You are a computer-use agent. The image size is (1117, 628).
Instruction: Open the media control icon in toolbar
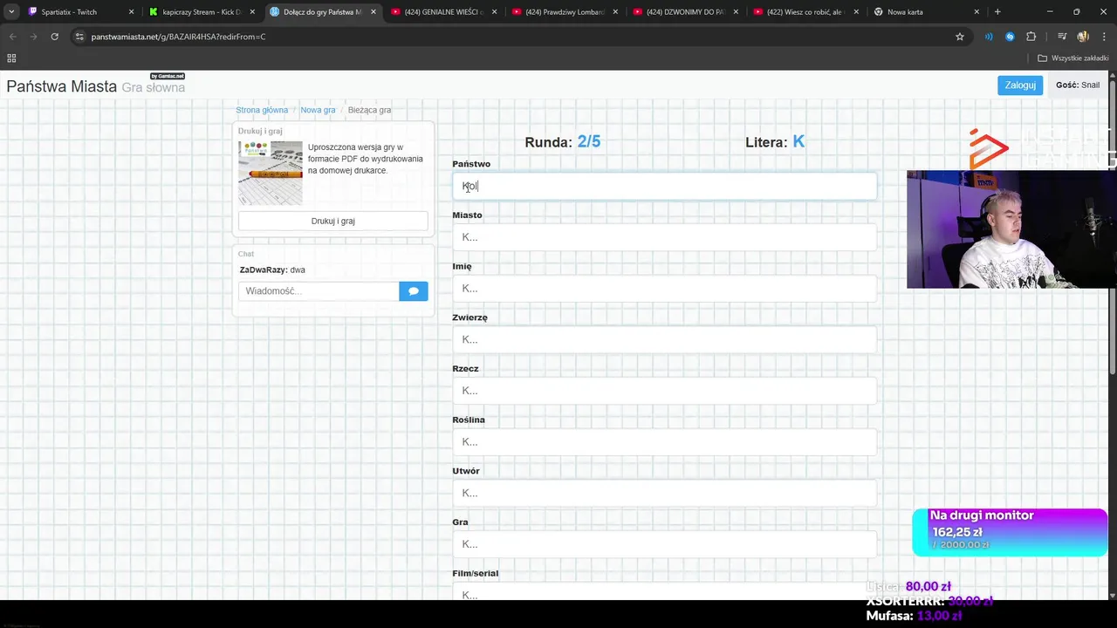[x=1062, y=37]
